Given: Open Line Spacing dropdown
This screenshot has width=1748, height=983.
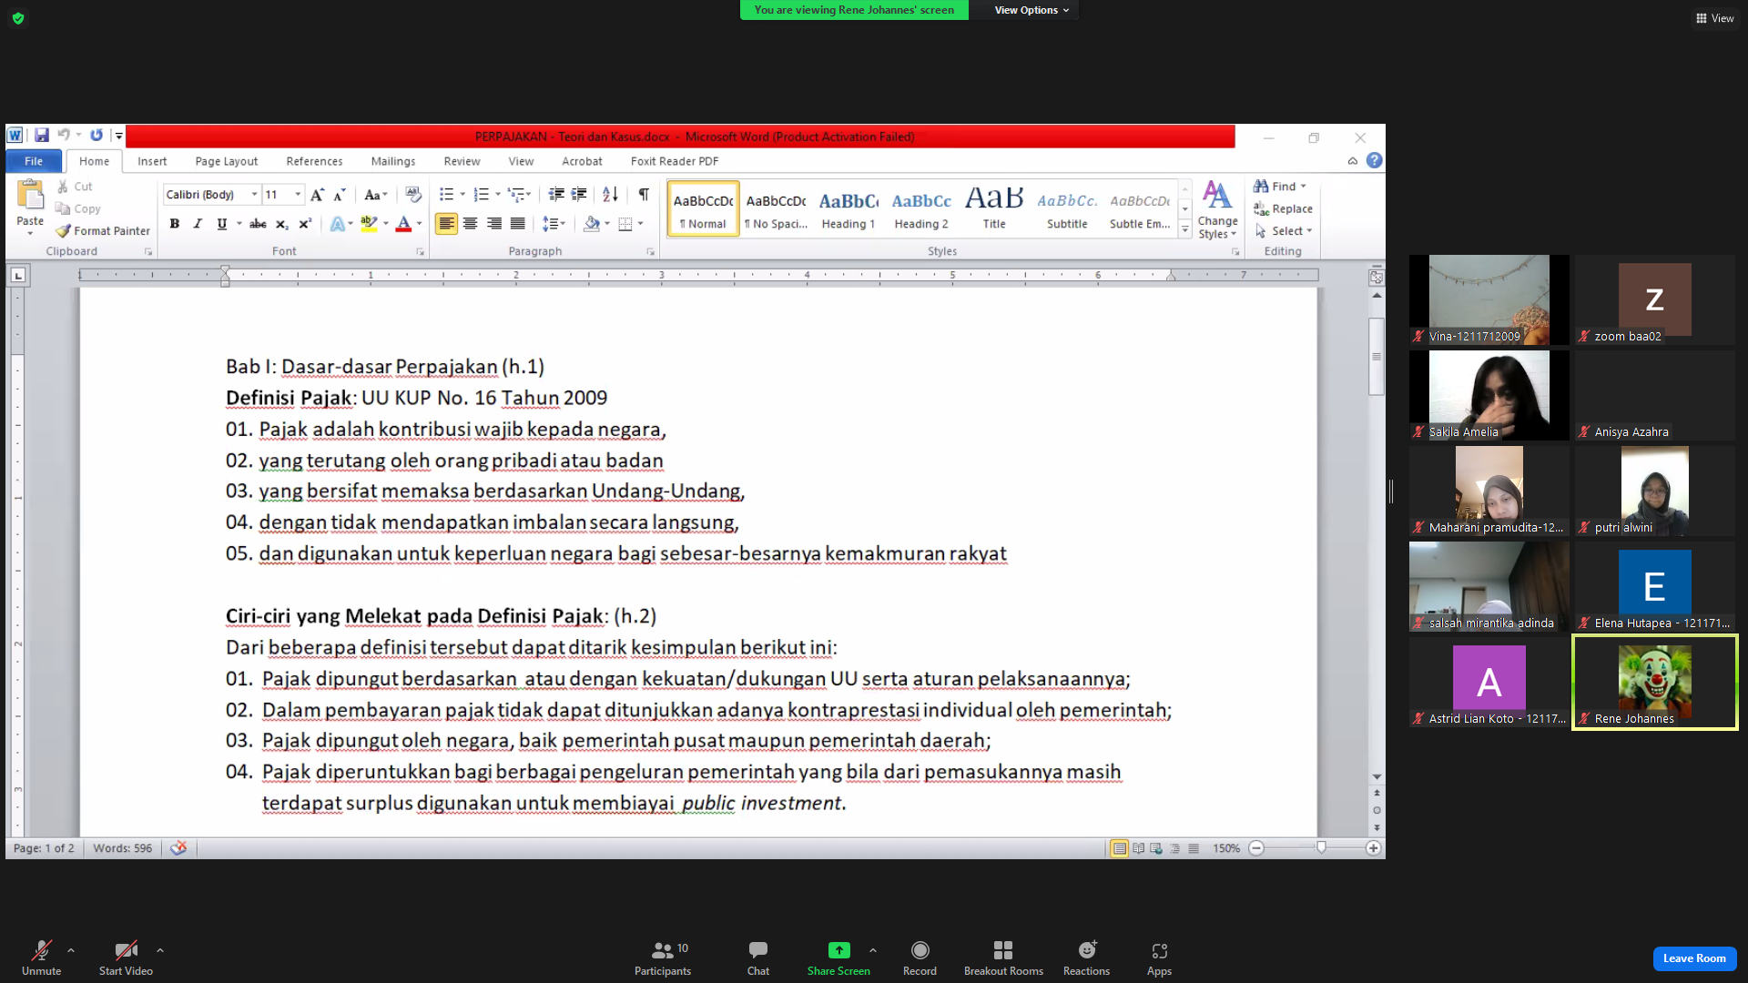Looking at the screenshot, I should coord(554,224).
